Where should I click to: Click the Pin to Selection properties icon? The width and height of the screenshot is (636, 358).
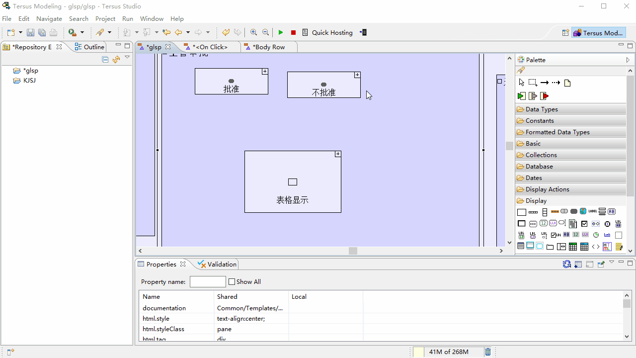tap(601, 264)
